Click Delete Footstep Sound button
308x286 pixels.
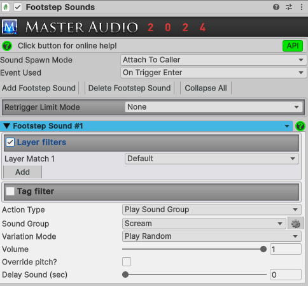tap(129, 88)
